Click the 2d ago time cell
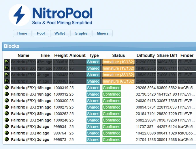Screen dimensions: 196x149 43,127
